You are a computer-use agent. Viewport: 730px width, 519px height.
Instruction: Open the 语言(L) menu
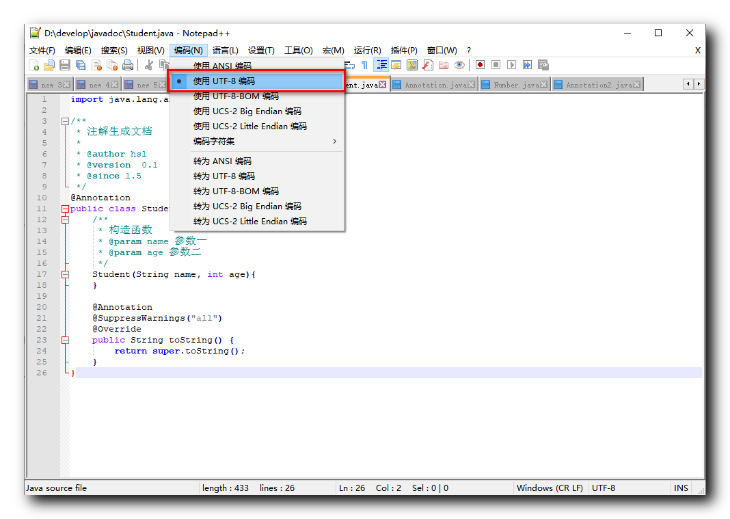click(x=226, y=51)
